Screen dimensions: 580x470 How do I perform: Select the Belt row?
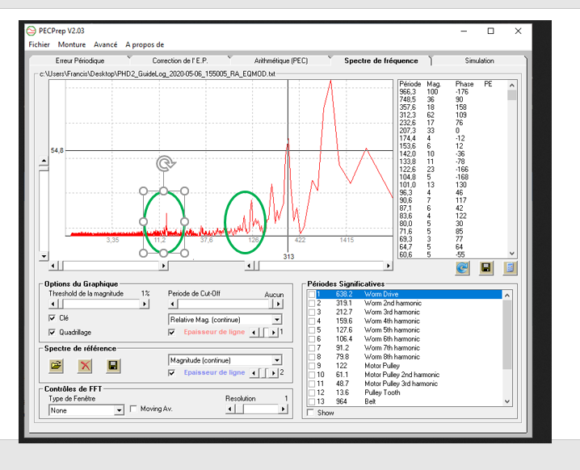tap(405, 401)
